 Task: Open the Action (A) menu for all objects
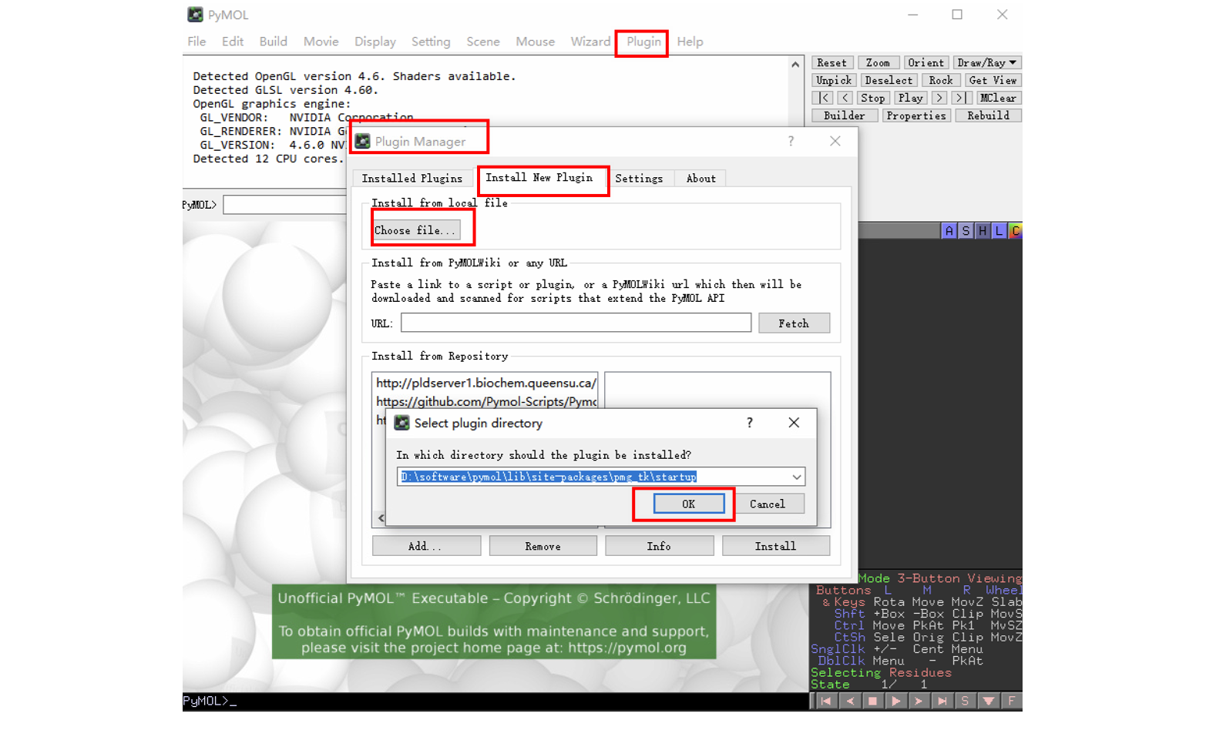point(949,230)
